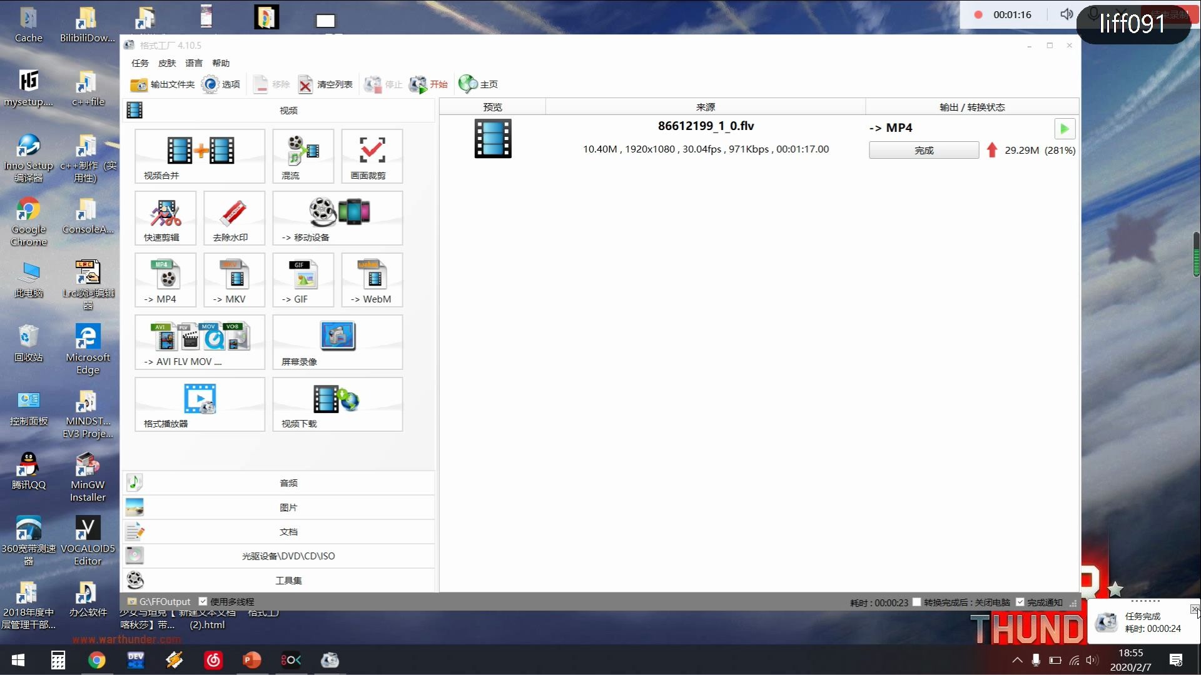This screenshot has height=675, width=1201.
Task: Click the 视频下载 (Video Download) icon
Action: click(x=337, y=404)
